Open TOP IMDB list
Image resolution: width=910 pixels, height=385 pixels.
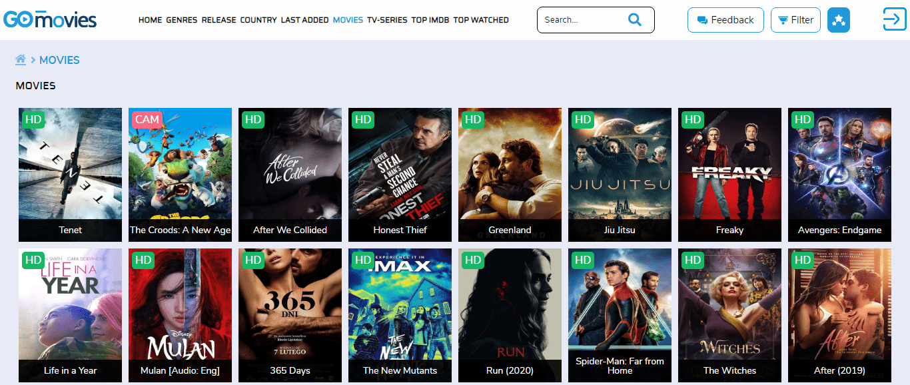tap(430, 20)
